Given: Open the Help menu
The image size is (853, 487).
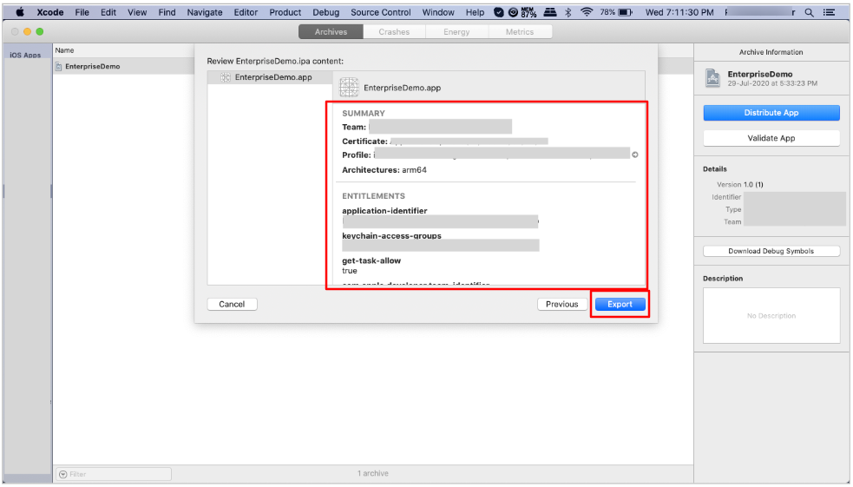Looking at the screenshot, I should pos(475,12).
